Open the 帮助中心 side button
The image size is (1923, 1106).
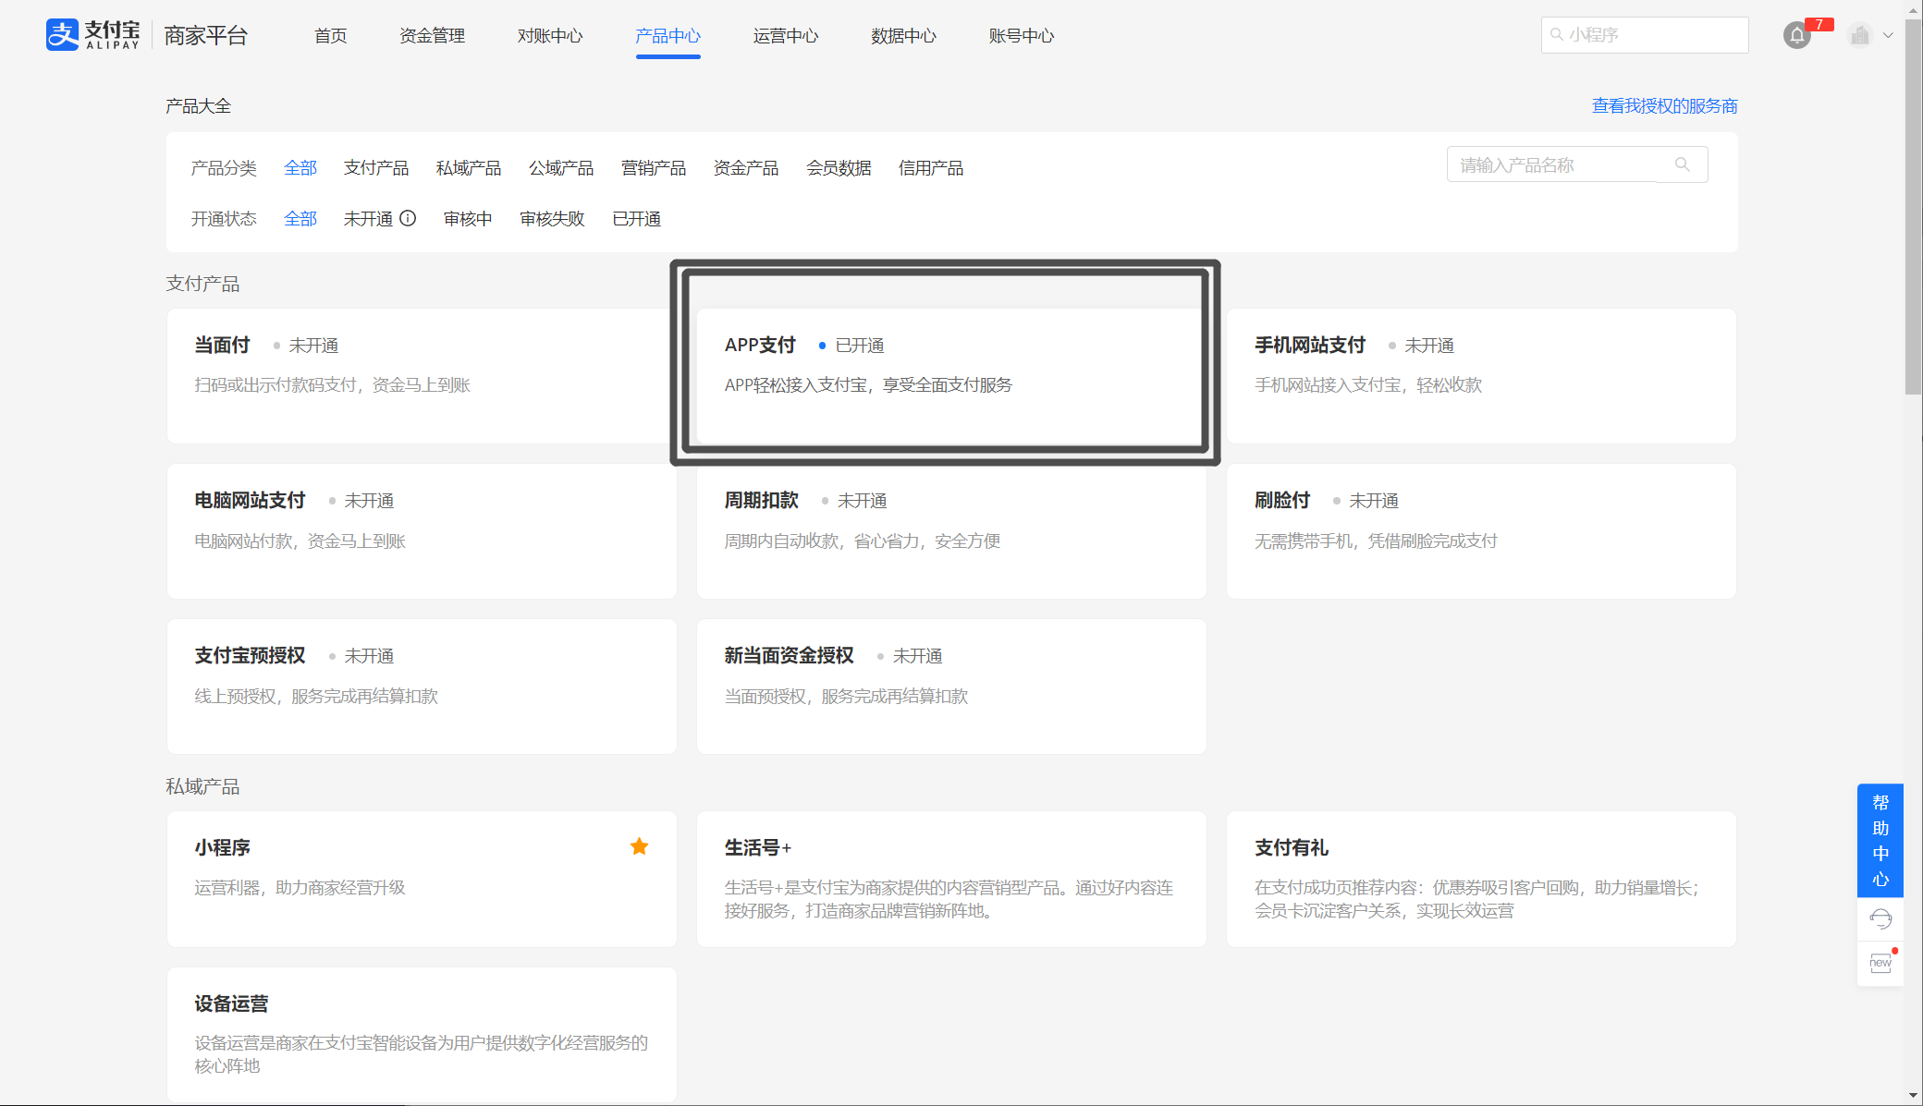1880,840
